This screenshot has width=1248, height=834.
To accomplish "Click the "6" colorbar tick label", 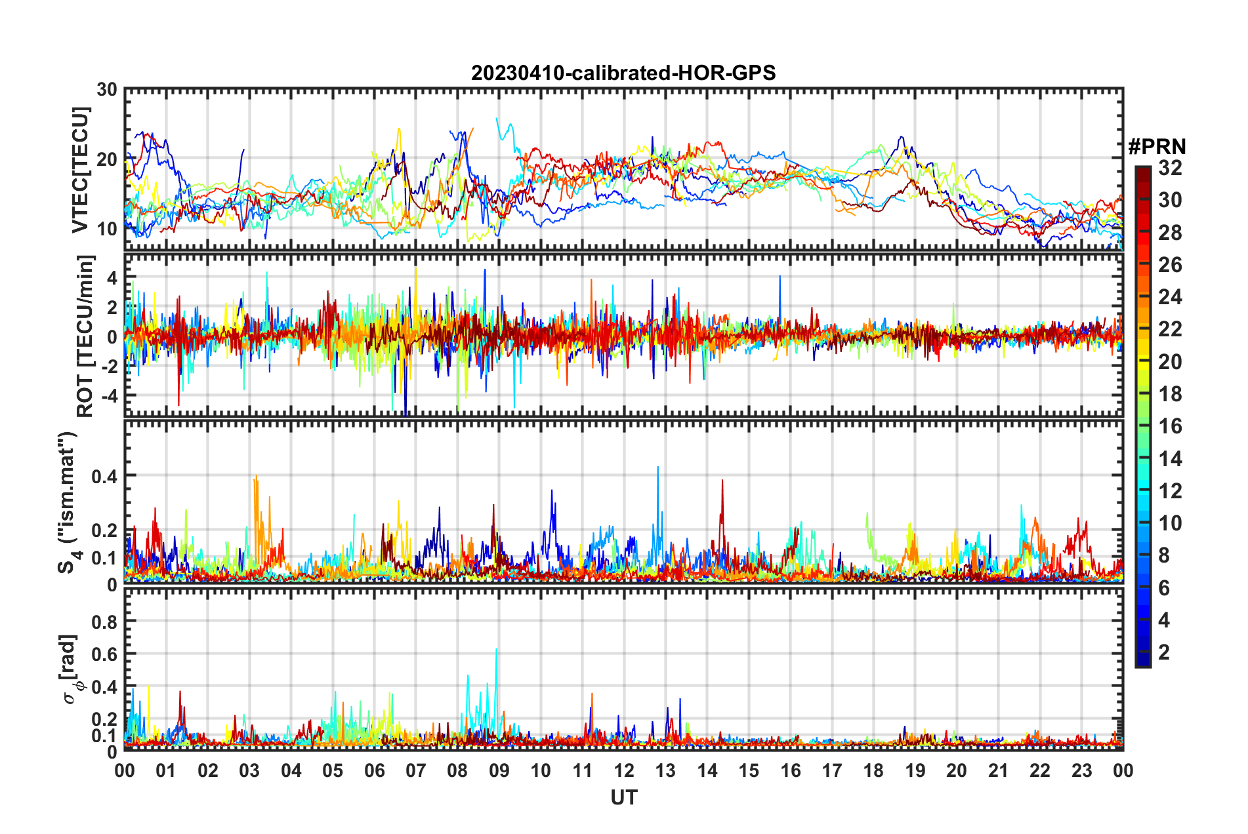I will (1164, 588).
